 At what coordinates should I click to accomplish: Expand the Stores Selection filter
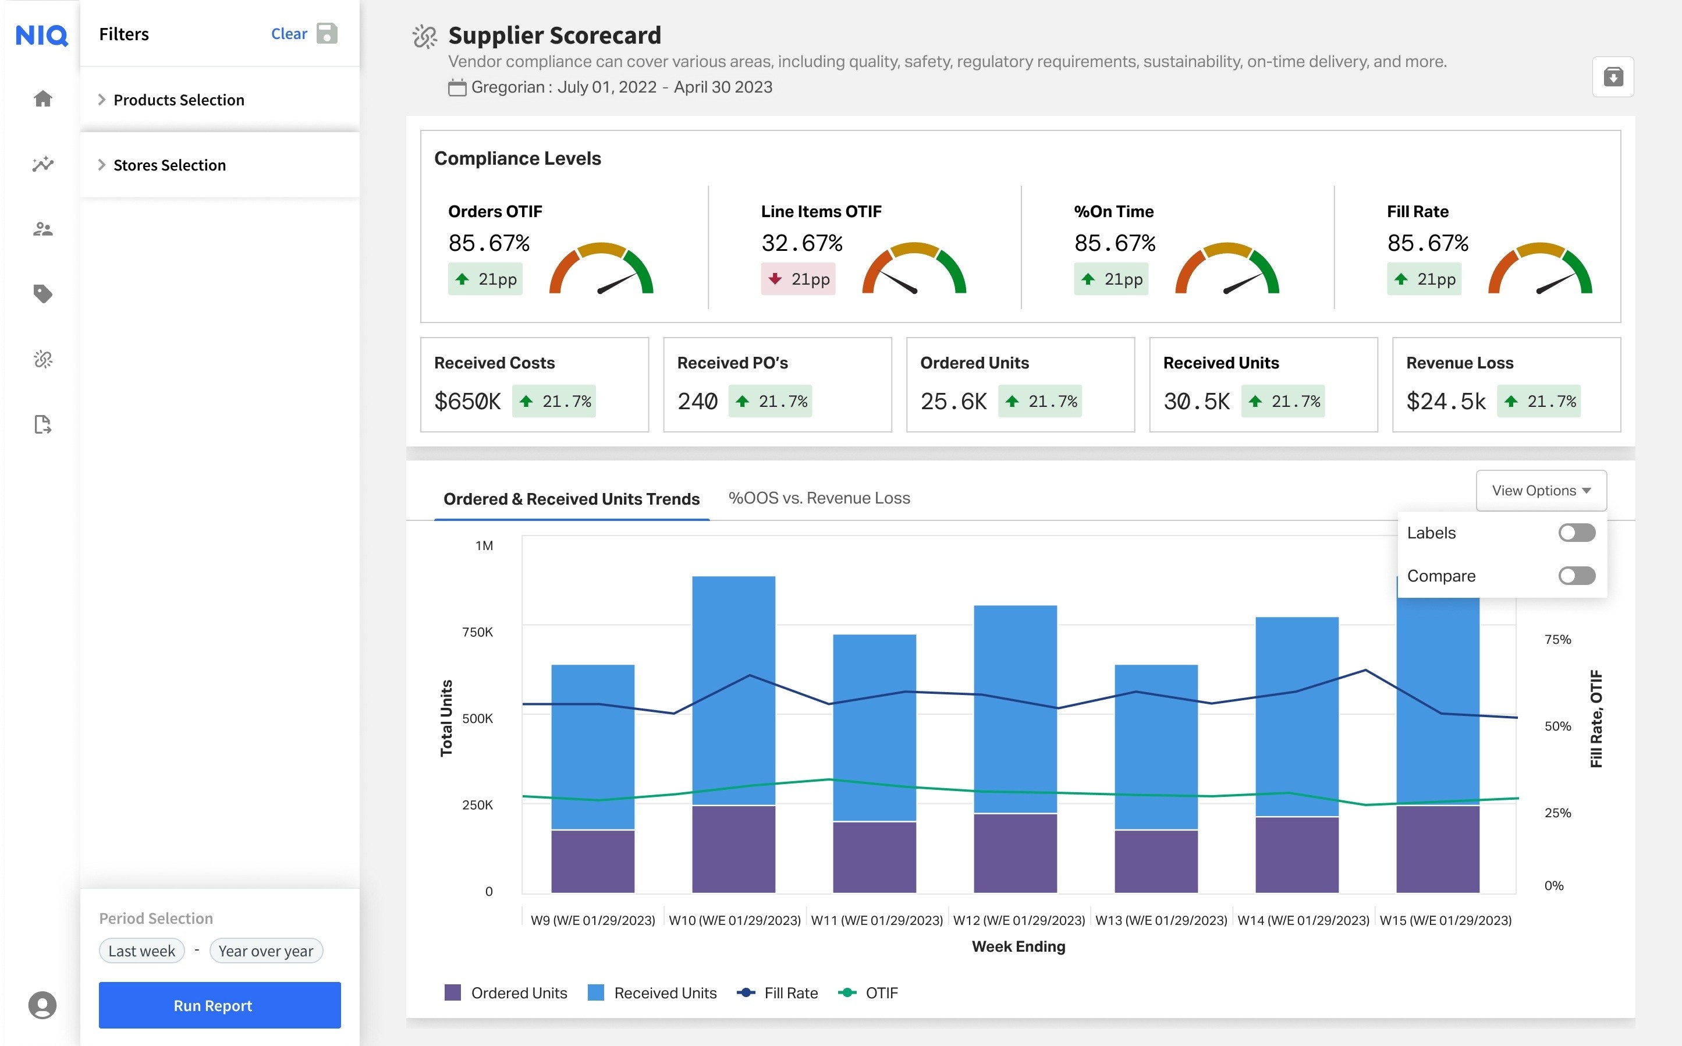click(x=169, y=165)
